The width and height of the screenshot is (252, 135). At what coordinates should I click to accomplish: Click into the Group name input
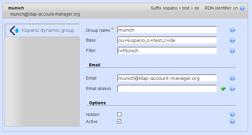pyautogui.click(x=167, y=30)
